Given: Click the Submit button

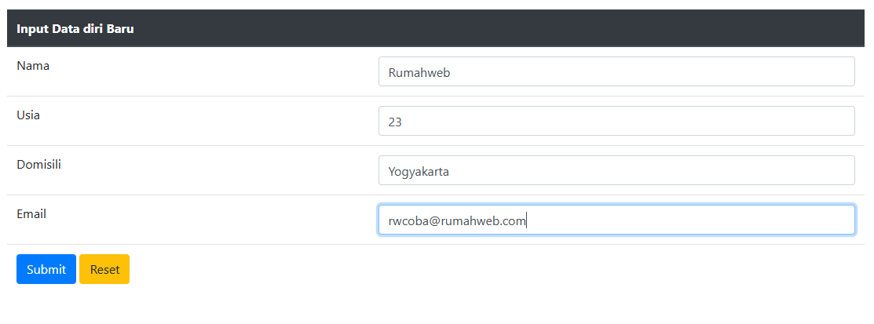Looking at the screenshot, I should 46,269.
